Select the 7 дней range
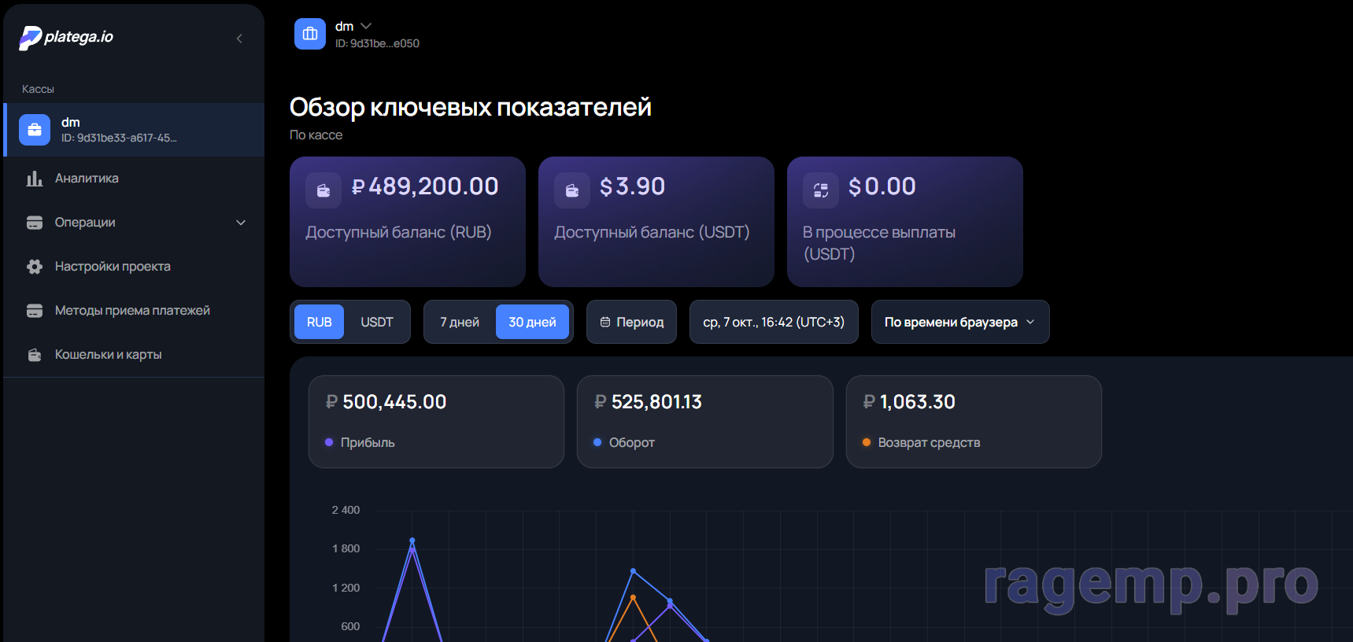The image size is (1353, 642). 460,322
